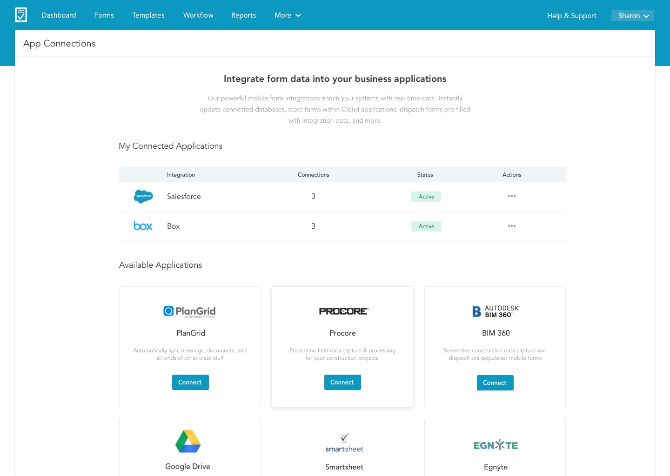
Task: Open the Sharon user account menu
Action: pos(632,16)
